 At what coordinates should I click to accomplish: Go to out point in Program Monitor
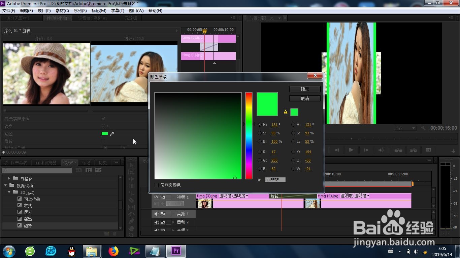[x=381, y=150]
